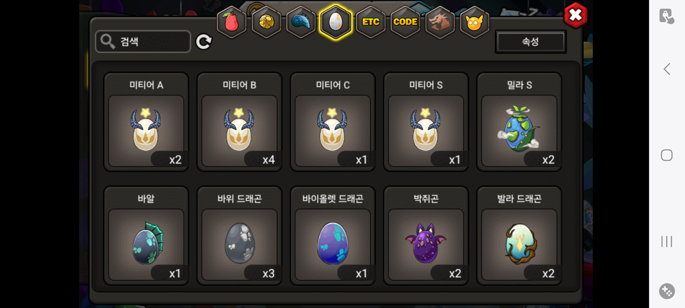Screen dimensions: 685x308
Task: Select the highlighted egg category tab
Action: tap(336, 22)
